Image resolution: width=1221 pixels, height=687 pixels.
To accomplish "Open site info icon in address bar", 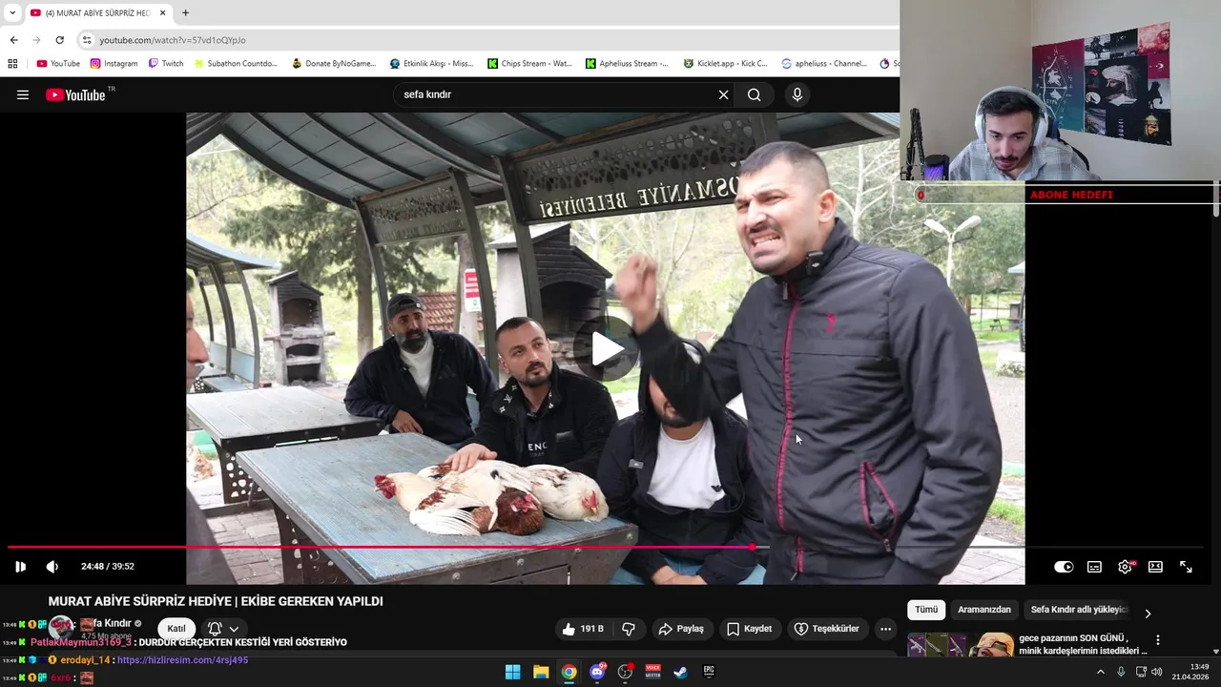I will coord(87,40).
